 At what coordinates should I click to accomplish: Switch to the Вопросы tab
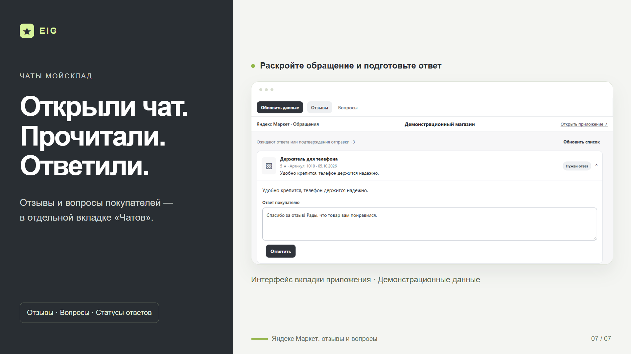point(348,108)
